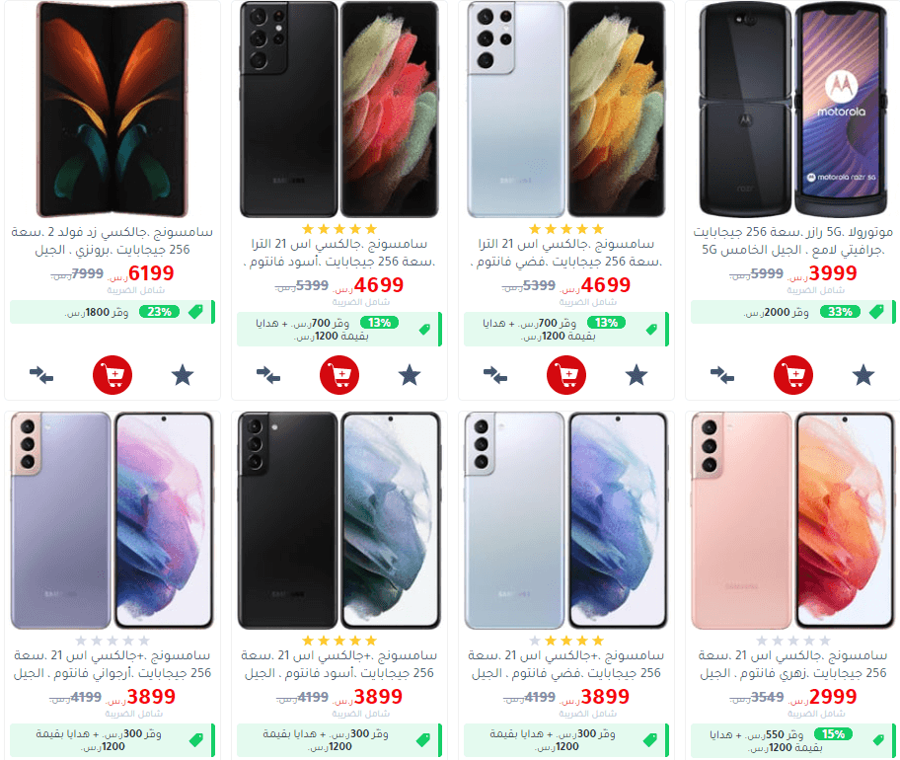View the pink Galaxy S21 product image
This screenshot has height=760, width=900.
coord(793,520)
